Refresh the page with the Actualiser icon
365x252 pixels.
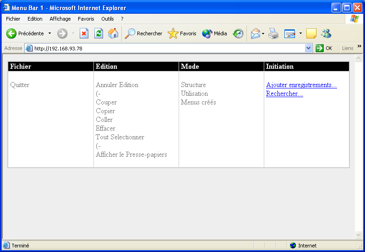(98, 33)
